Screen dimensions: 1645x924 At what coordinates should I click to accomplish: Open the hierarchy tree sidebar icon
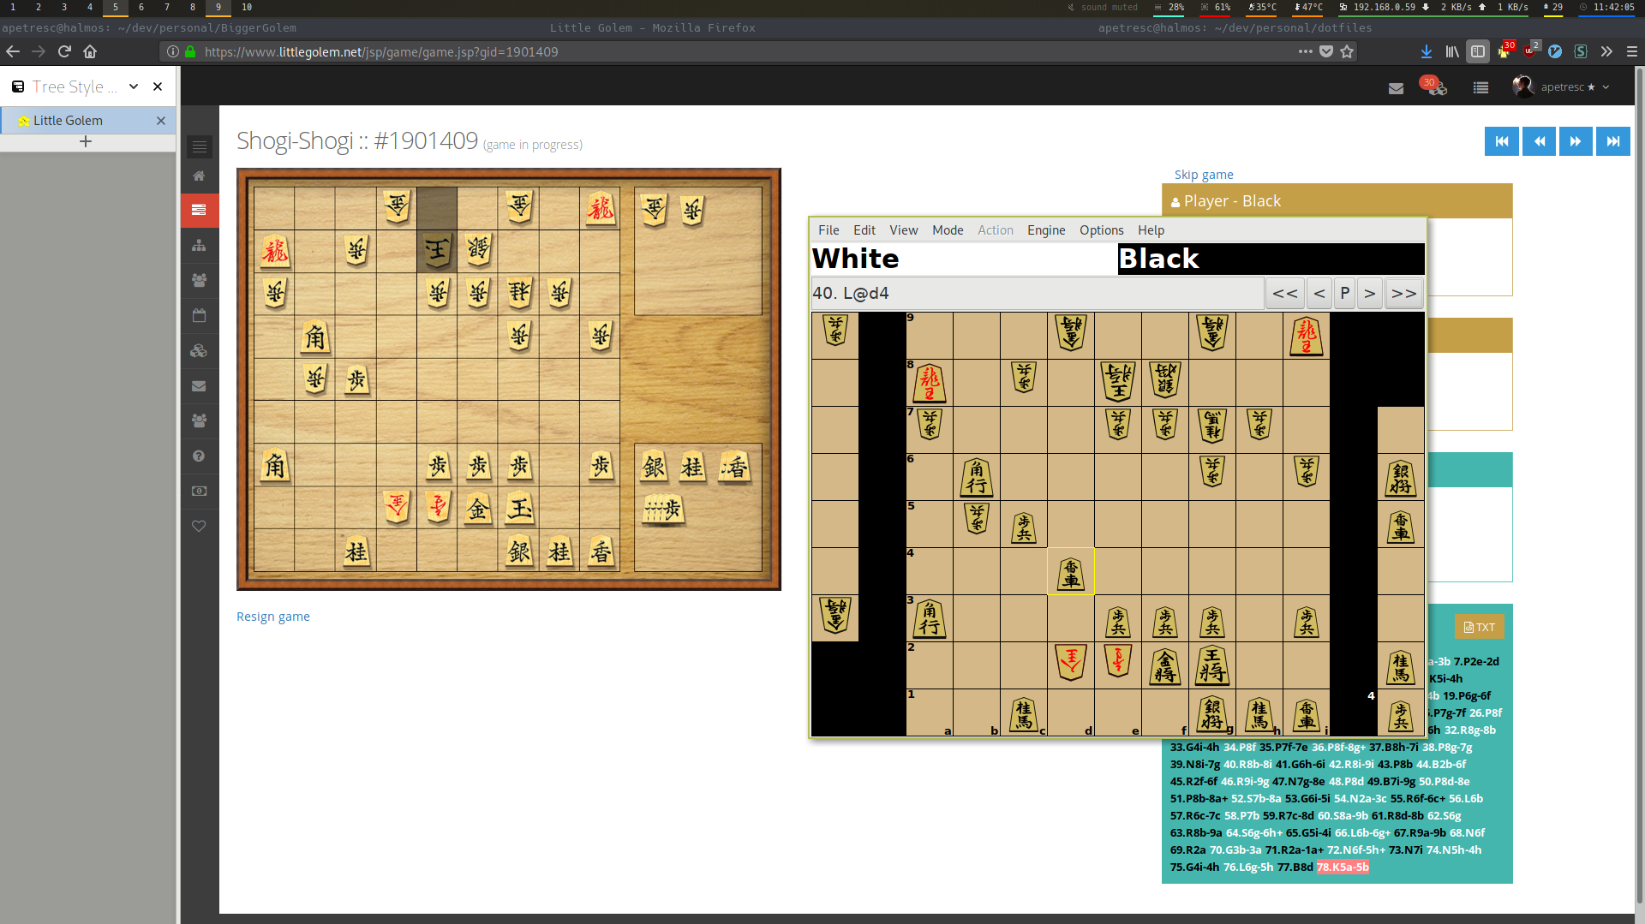(x=199, y=245)
